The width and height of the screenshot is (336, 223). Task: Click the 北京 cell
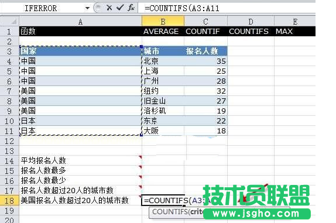163,61
